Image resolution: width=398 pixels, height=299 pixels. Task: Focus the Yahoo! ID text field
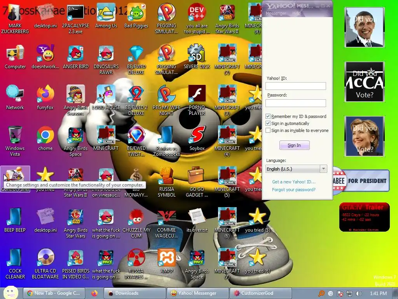point(296,86)
